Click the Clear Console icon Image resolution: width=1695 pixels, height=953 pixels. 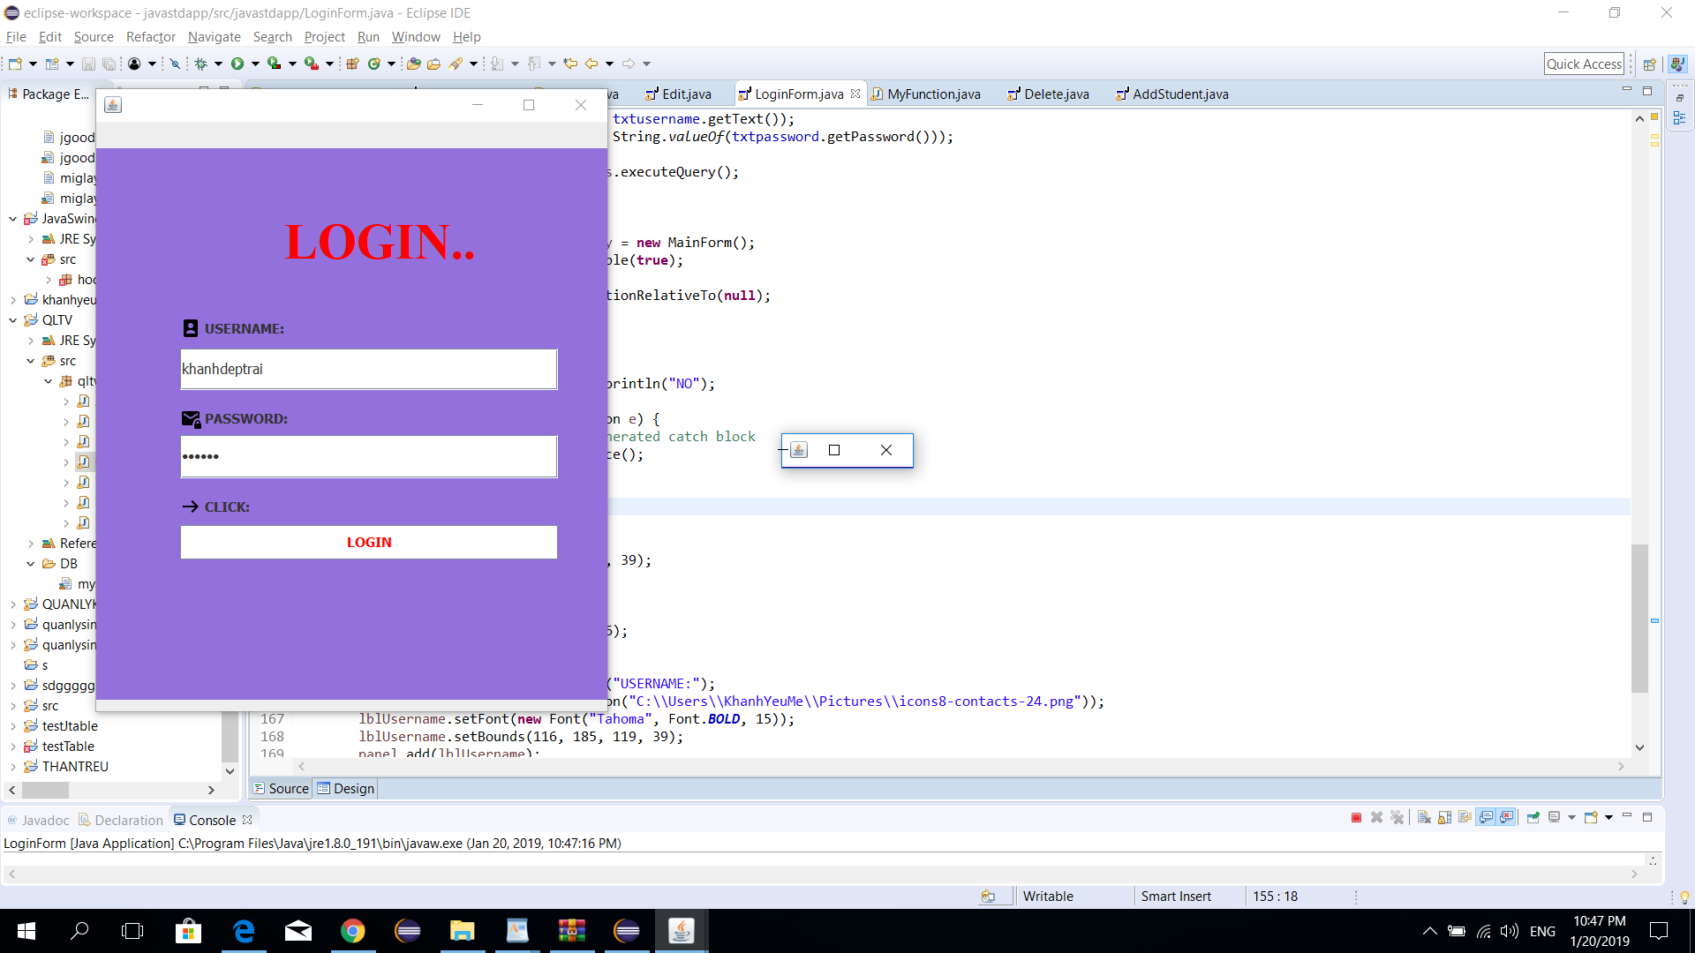tap(1424, 818)
